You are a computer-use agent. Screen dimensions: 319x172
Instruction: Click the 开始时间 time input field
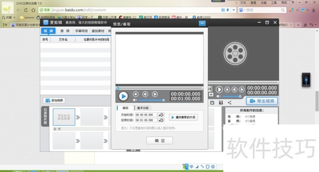(146, 115)
